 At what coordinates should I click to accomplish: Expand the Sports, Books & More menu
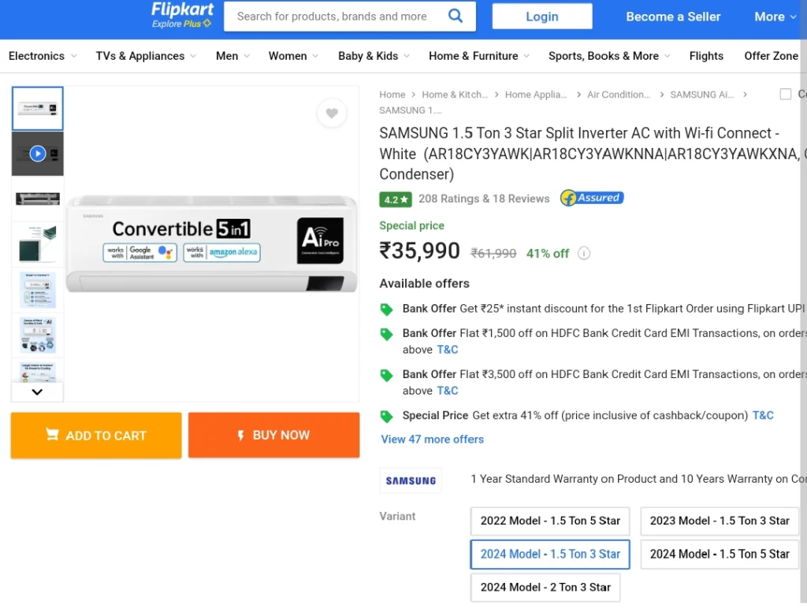coord(609,56)
